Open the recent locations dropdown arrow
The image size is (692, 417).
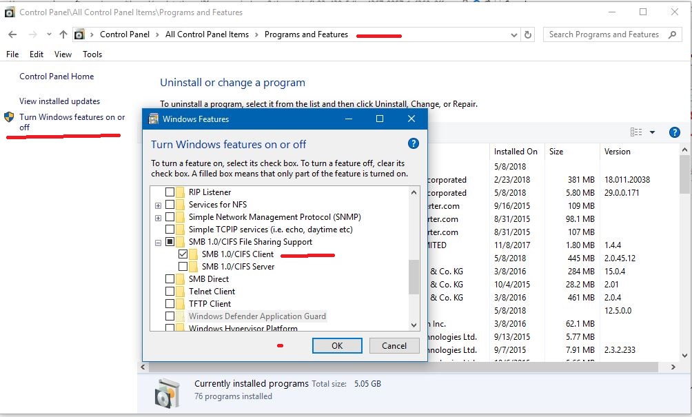[x=49, y=34]
